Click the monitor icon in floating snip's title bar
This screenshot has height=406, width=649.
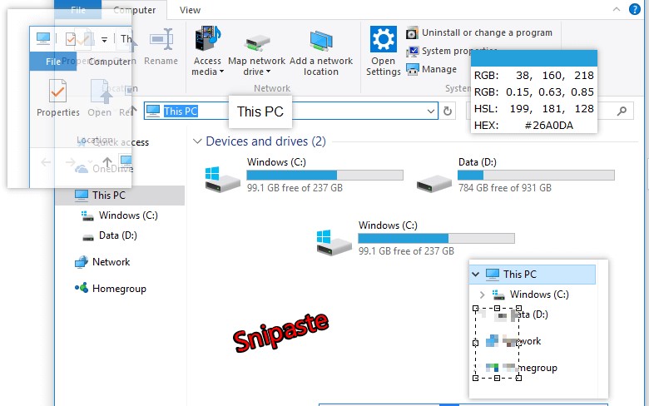coord(43,38)
